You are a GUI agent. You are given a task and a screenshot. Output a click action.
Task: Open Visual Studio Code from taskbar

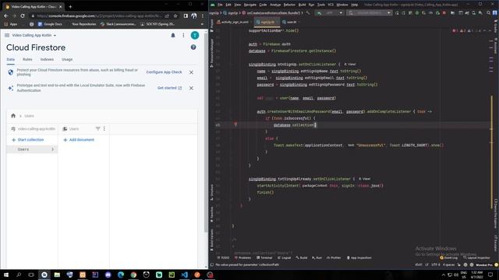click(184, 275)
